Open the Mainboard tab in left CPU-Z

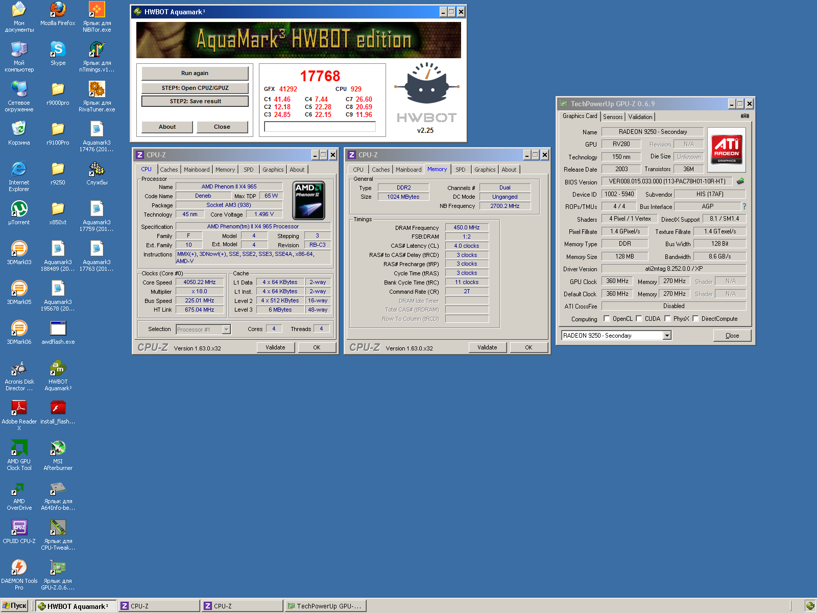click(x=197, y=170)
